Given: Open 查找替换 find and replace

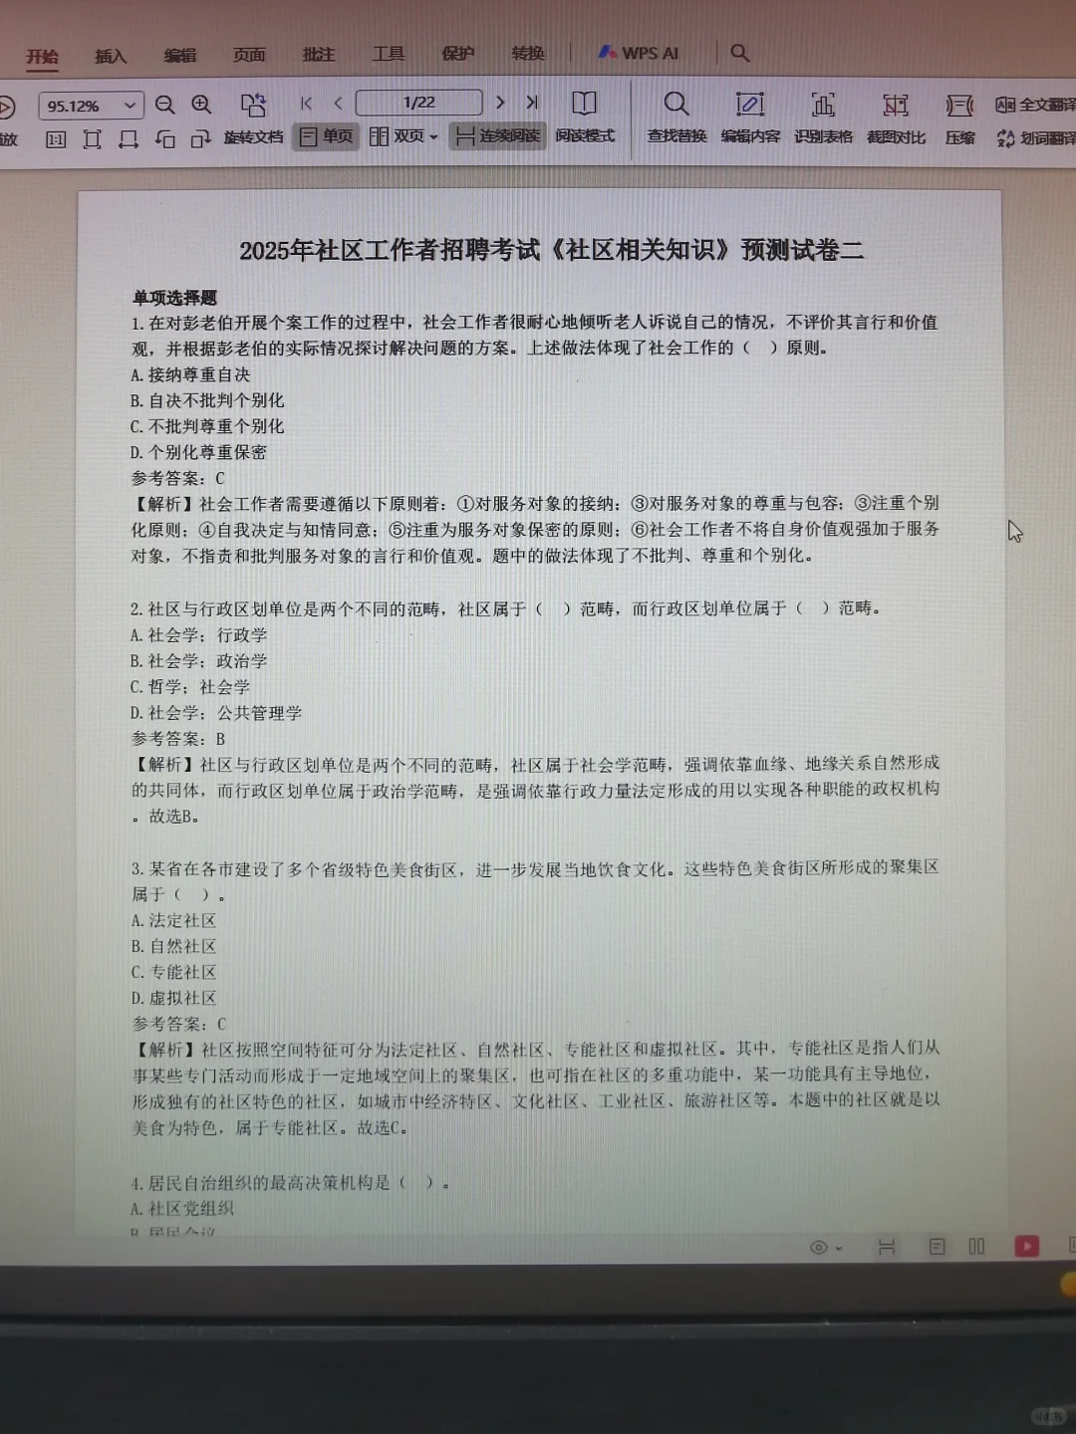Looking at the screenshot, I should [676, 118].
